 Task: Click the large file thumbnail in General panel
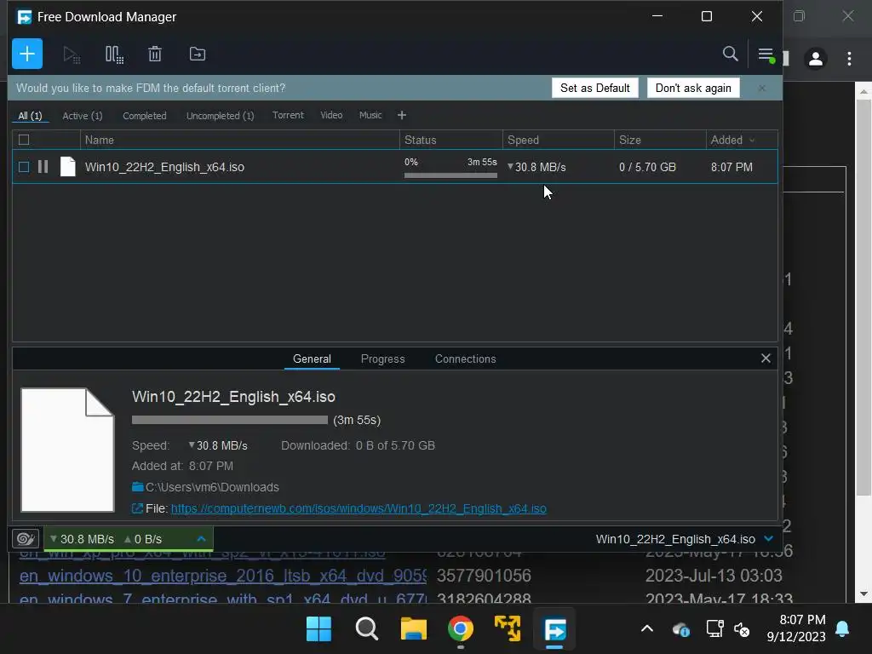tap(67, 450)
